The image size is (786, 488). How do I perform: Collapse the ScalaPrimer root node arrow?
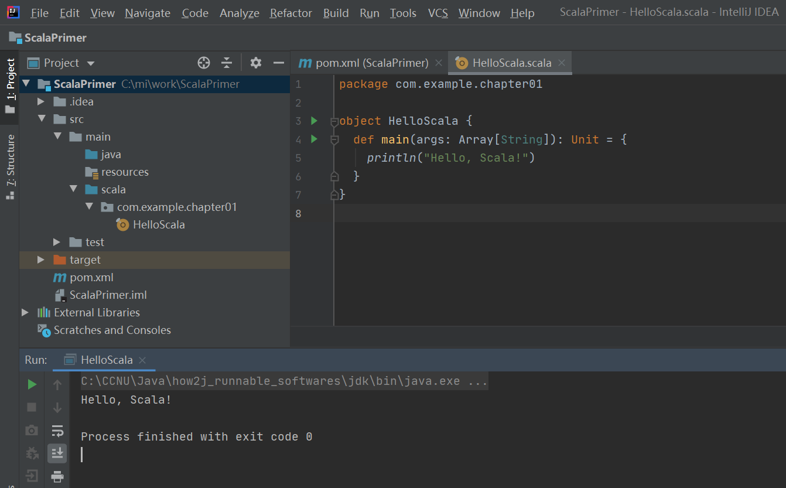26,84
